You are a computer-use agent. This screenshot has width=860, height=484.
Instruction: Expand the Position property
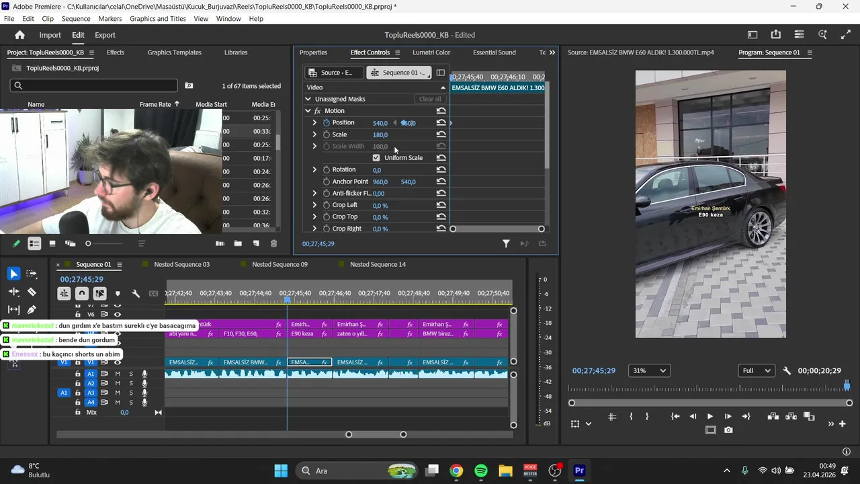pyautogui.click(x=314, y=123)
